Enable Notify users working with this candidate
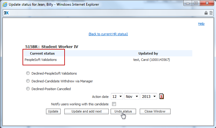This screenshot has height=128, width=216. click(x=114, y=104)
